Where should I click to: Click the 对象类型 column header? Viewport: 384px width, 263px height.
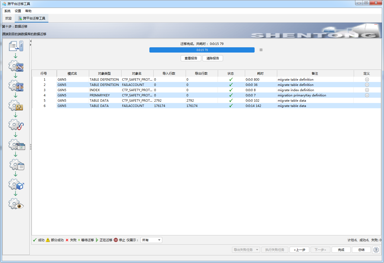pyautogui.click(x=104, y=74)
